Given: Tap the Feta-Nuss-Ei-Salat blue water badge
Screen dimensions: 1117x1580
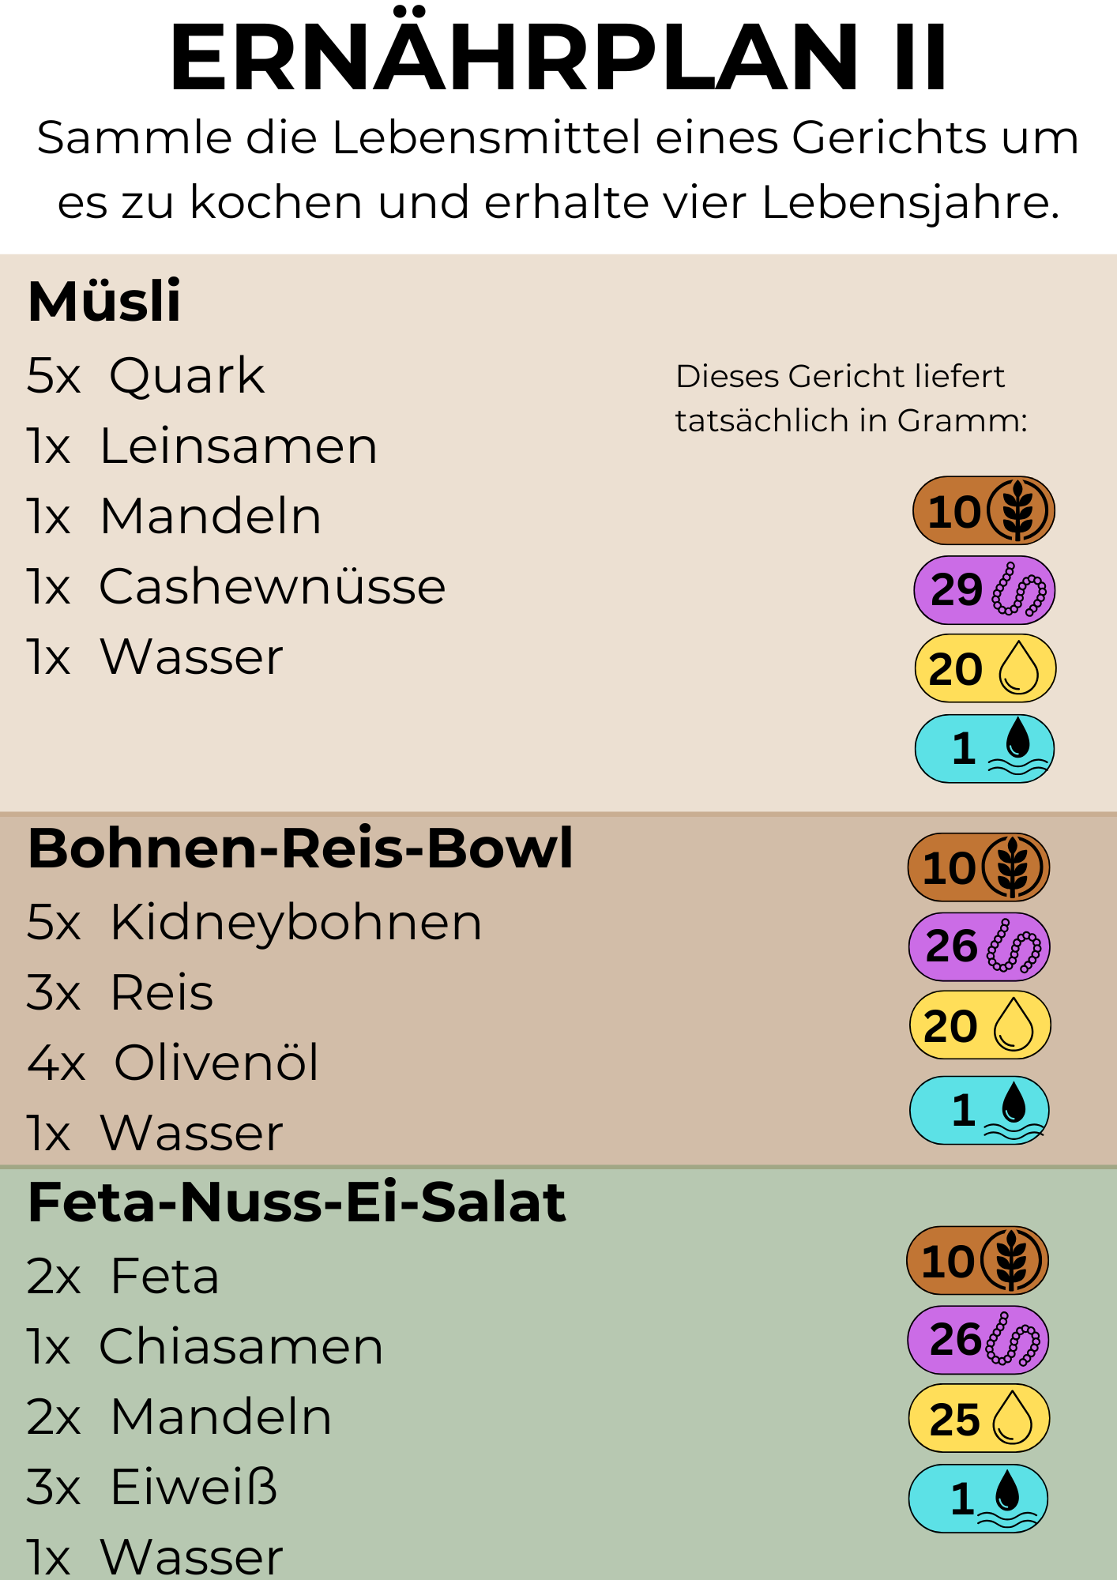Looking at the screenshot, I should (x=978, y=1499).
